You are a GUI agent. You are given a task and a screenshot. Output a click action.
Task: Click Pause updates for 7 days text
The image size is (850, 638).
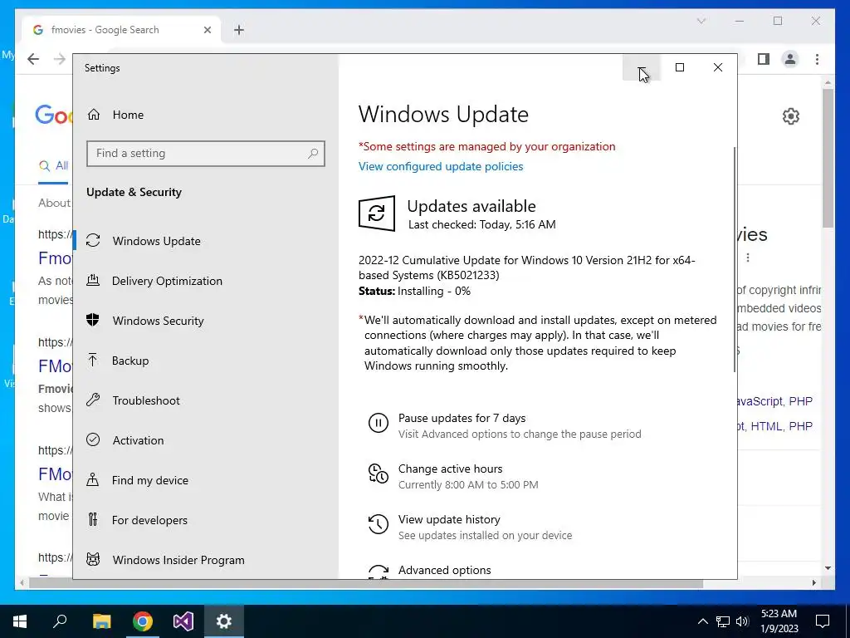coord(462,419)
